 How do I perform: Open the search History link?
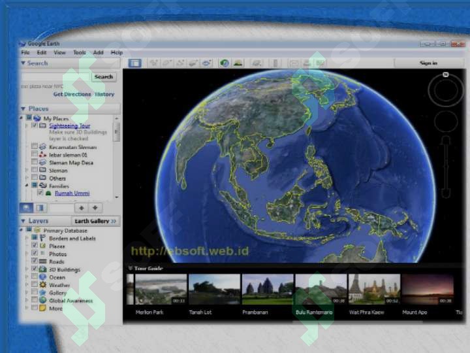[x=104, y=94]
